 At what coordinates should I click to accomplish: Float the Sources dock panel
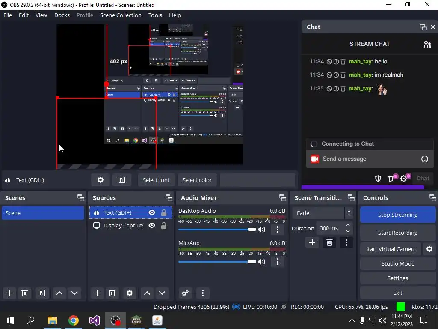169,198
